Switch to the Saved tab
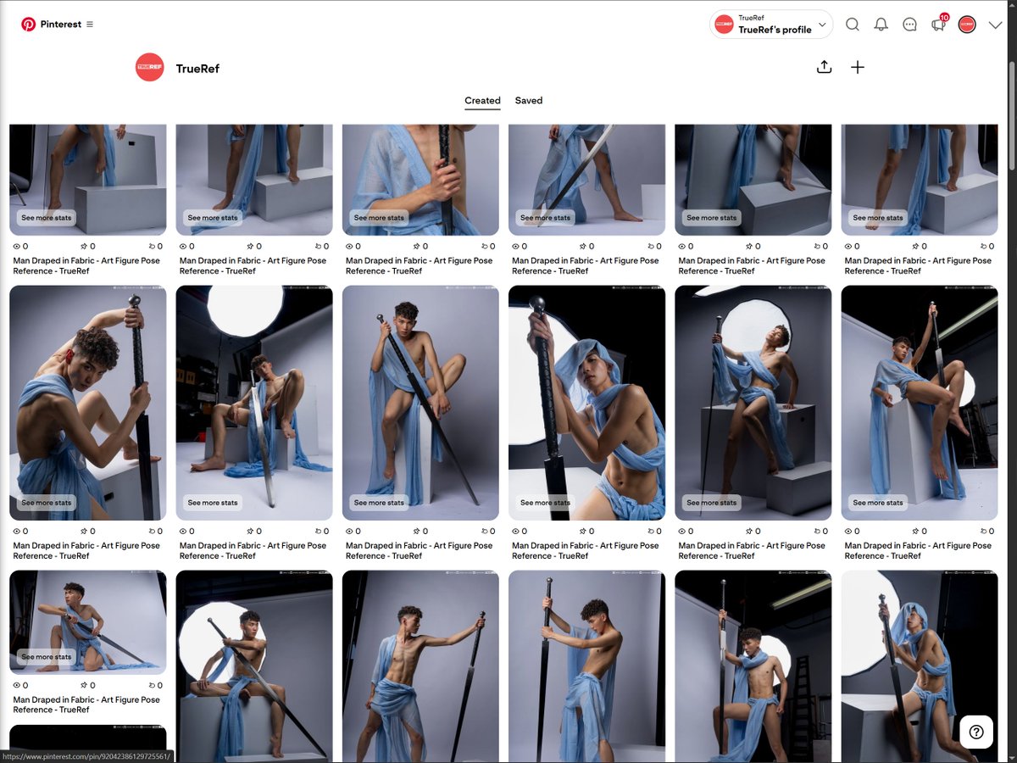Image resolution: width=1017 pixels, height=763 pixels. click(529, 100)
